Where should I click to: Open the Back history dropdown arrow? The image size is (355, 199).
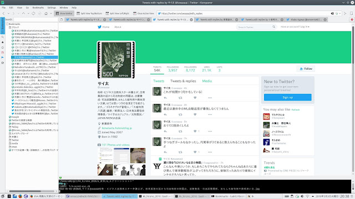[8, 13]
